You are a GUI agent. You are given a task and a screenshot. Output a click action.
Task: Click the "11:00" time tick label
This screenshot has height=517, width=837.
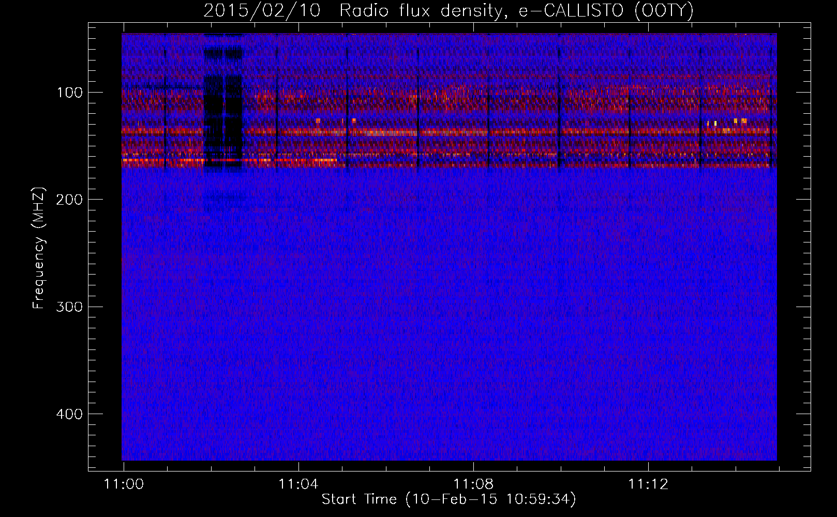click(124, 484)
